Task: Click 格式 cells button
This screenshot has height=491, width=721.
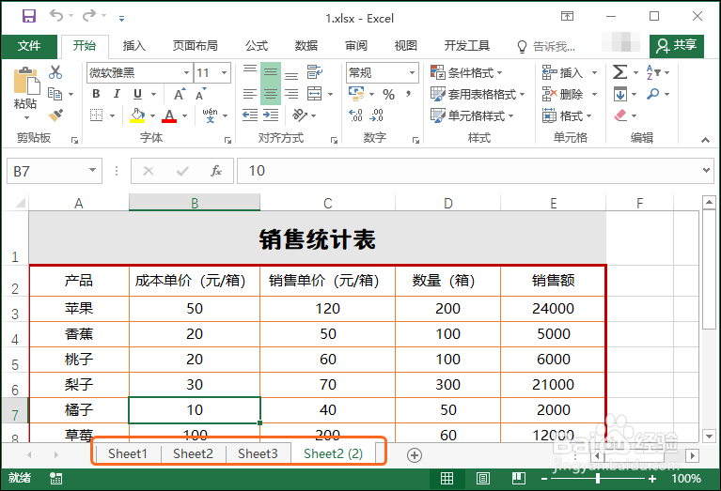Action: [x=567, y=115]
